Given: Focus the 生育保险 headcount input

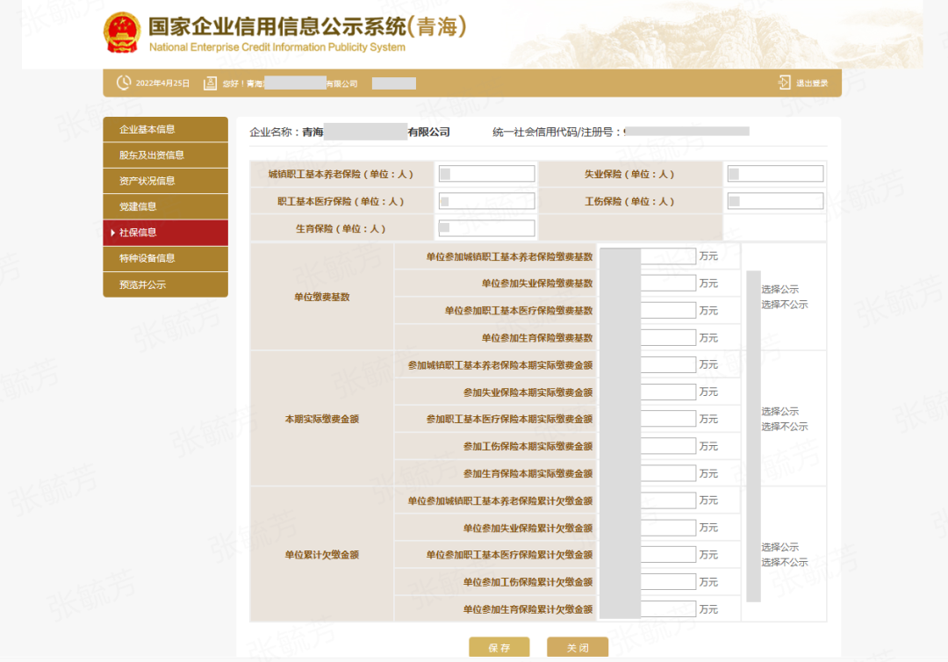Looking at the screenshot, I should tap(486, 228).
